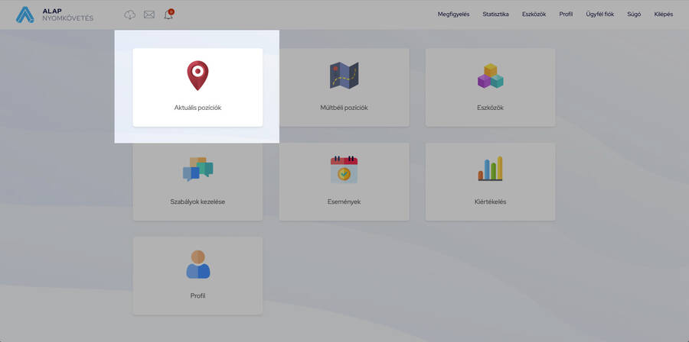
Task: Click the red map pin icon
Action: tap(198, 76)
